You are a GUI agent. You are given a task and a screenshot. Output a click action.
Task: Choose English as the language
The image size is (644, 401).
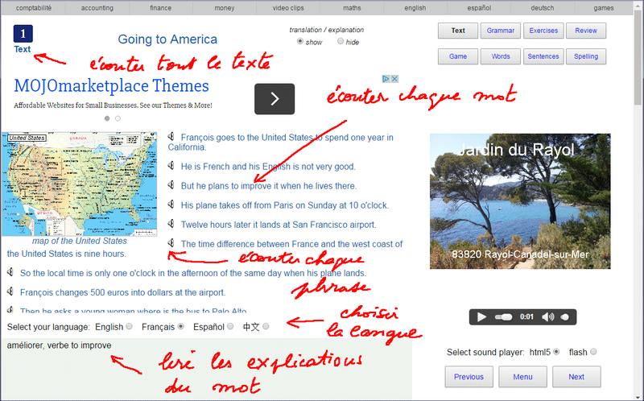pos(130,326)
